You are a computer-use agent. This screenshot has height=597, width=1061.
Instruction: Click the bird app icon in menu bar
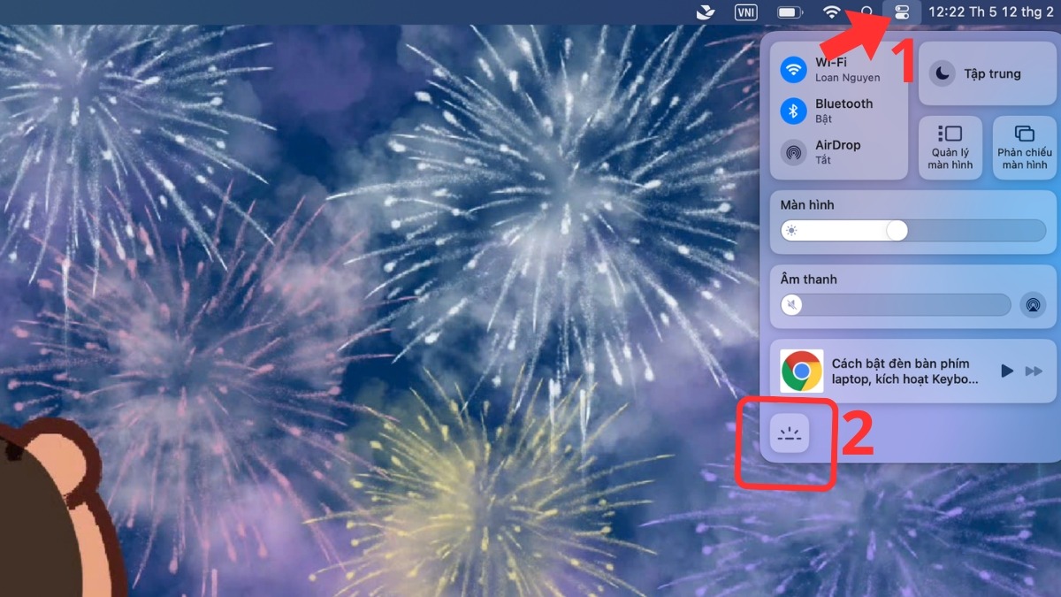pyautogui.click(x=705, y=11)
